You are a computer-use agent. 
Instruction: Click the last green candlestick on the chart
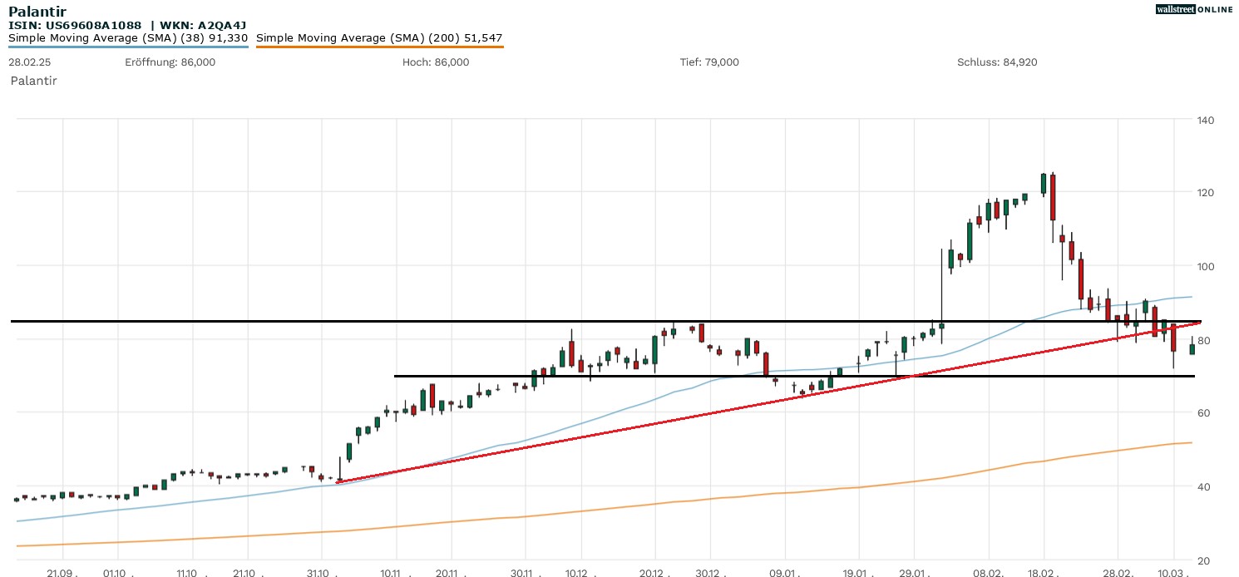pos(1192,349)
